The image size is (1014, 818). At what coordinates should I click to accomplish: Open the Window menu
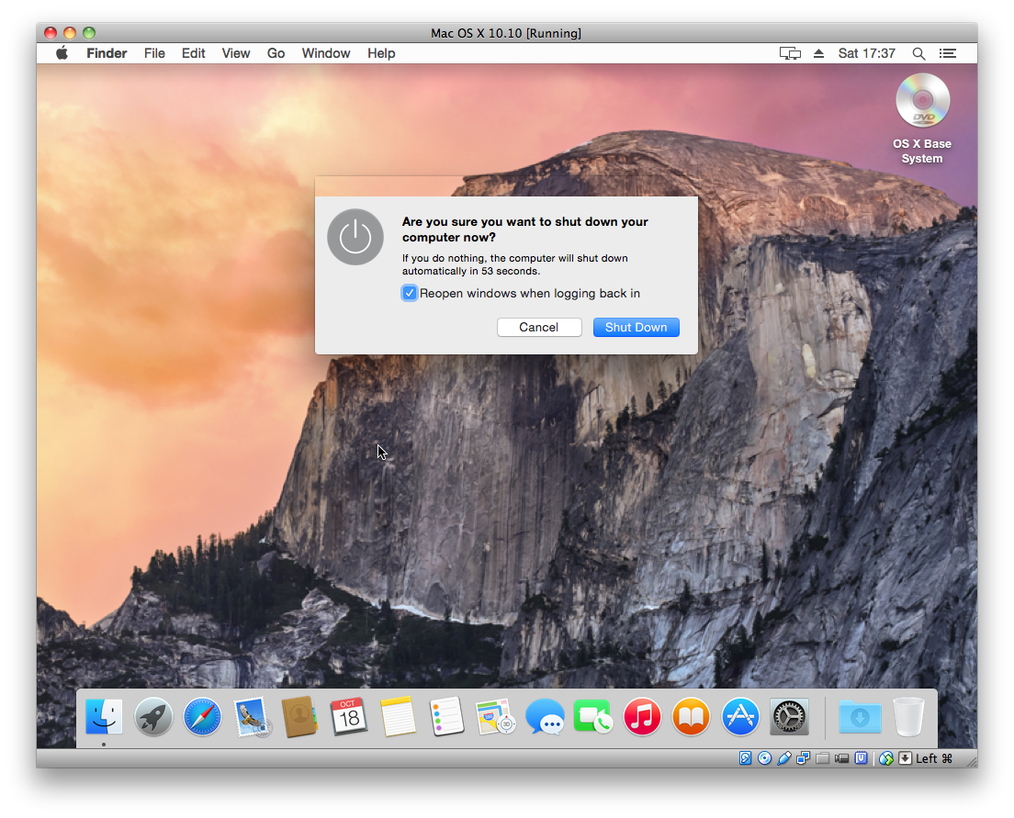pyautogui.click(x=326, y=53)
